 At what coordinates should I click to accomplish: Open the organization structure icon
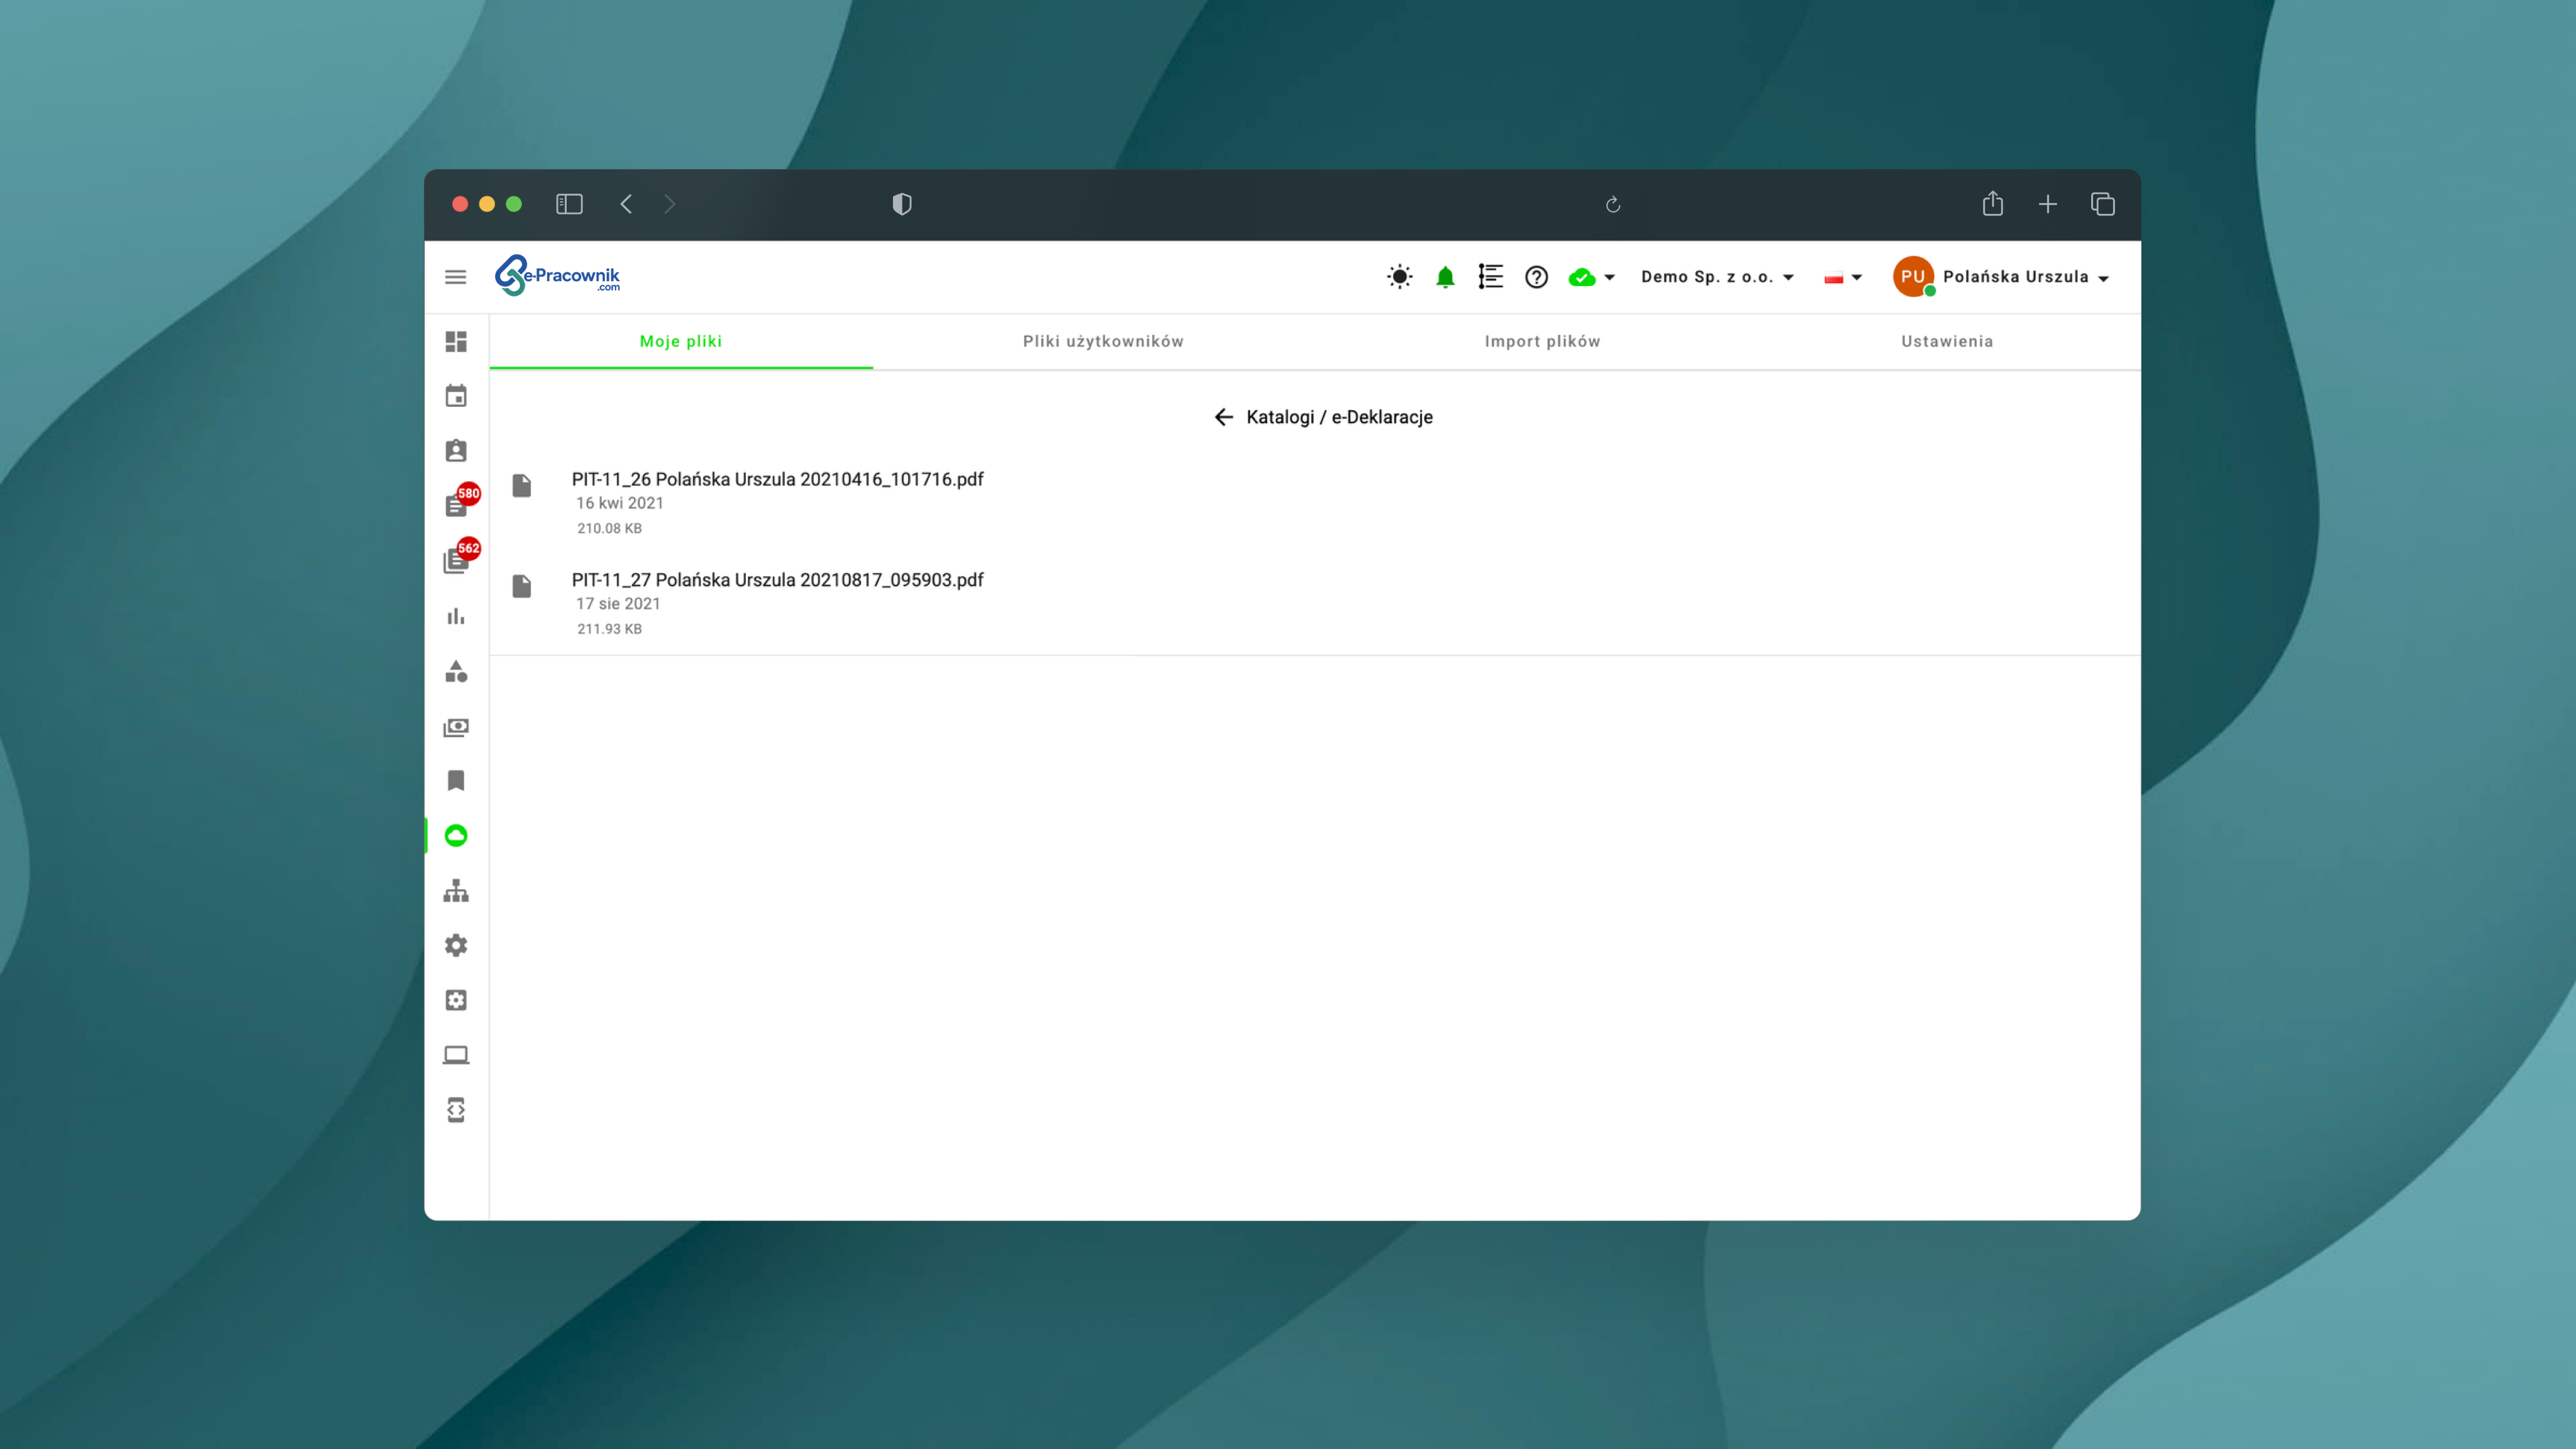[456, 890]
